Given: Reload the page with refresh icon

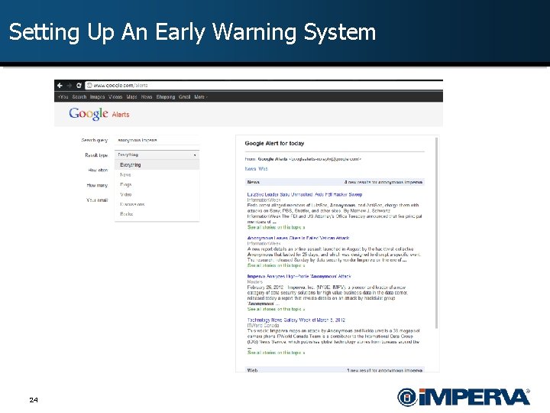Looking at the screenshot, I should coord(79,86).
